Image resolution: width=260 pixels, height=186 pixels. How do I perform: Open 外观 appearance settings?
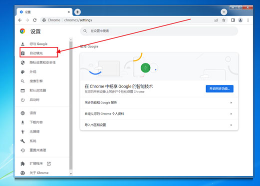(33, 72)
